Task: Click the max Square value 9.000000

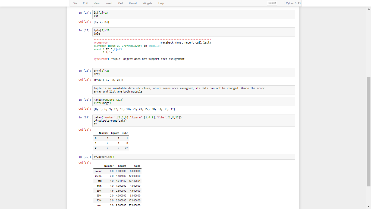Action: pos(121,205)
